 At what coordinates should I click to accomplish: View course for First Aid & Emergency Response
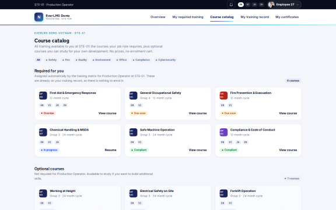pos(107,113)
